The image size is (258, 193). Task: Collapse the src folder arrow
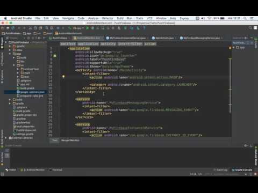[14, 65]
